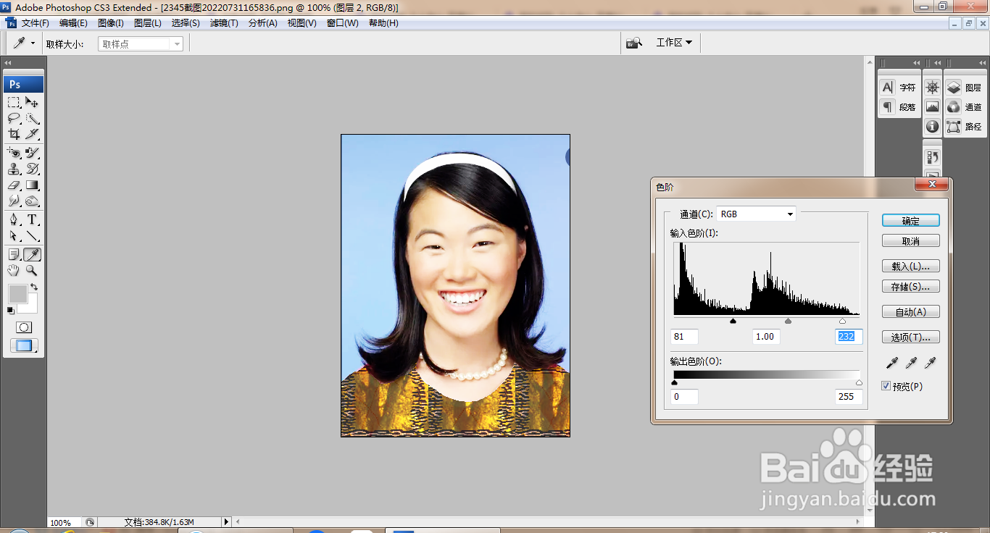This screenshot has width=990, height=533.
Task: Launch Adobe Bridge from options bar
Action: pos(635,43)
